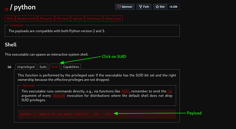Screen dimensions: 236x129
Task: Click the python os.execl payload code block
Action: (97, 114)
